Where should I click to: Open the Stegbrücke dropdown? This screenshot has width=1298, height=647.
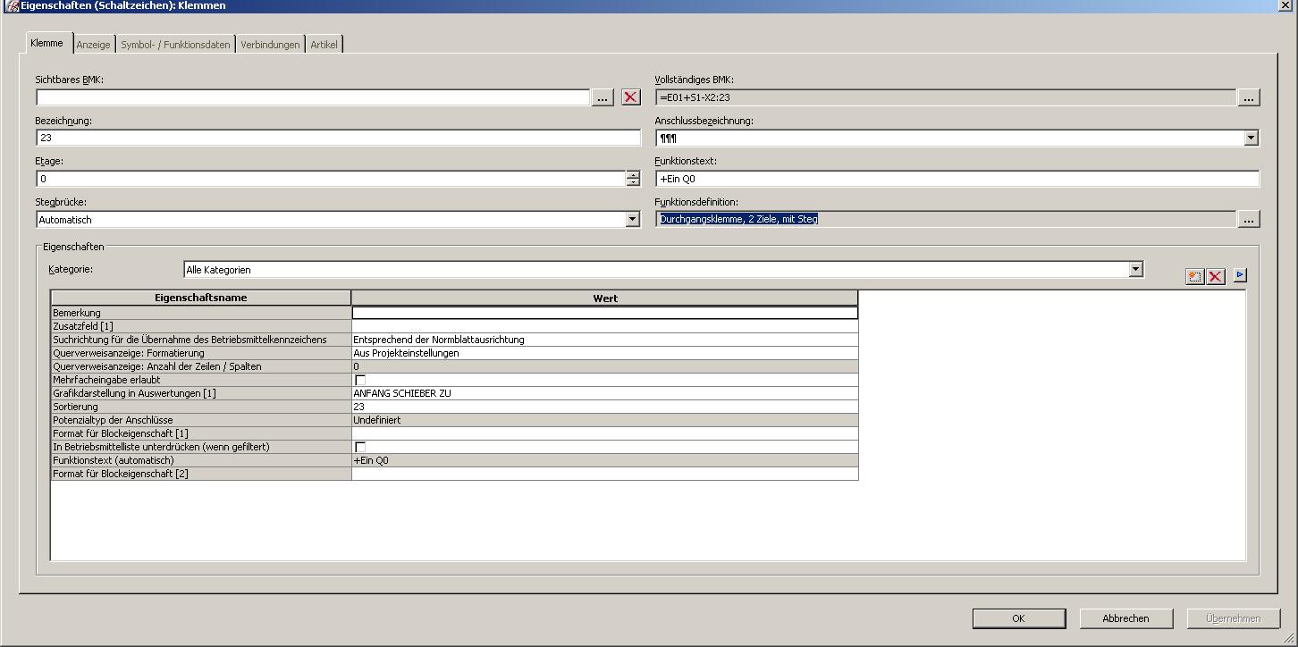pos(633,219)
